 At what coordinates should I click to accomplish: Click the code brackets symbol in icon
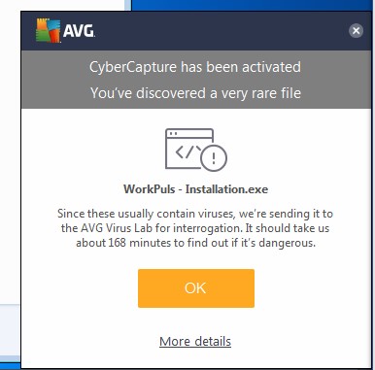(x=187, y=151)
